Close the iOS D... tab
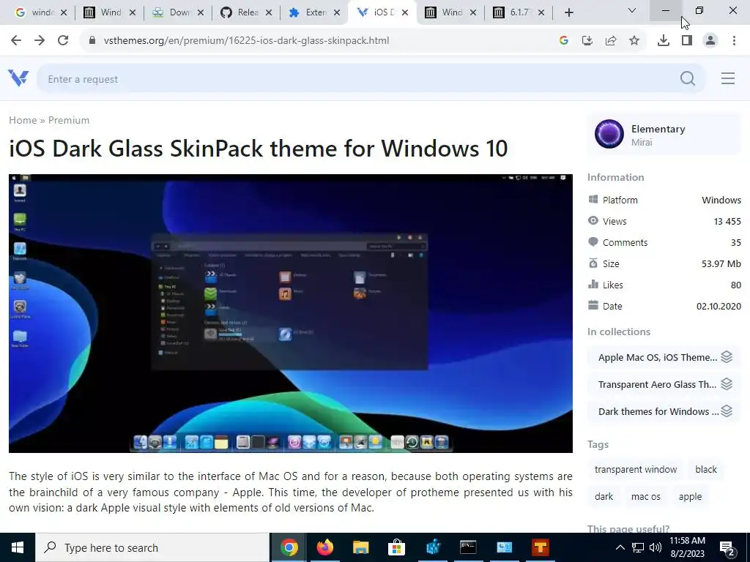This screenshot has width=750, height=562. point(404,12)
